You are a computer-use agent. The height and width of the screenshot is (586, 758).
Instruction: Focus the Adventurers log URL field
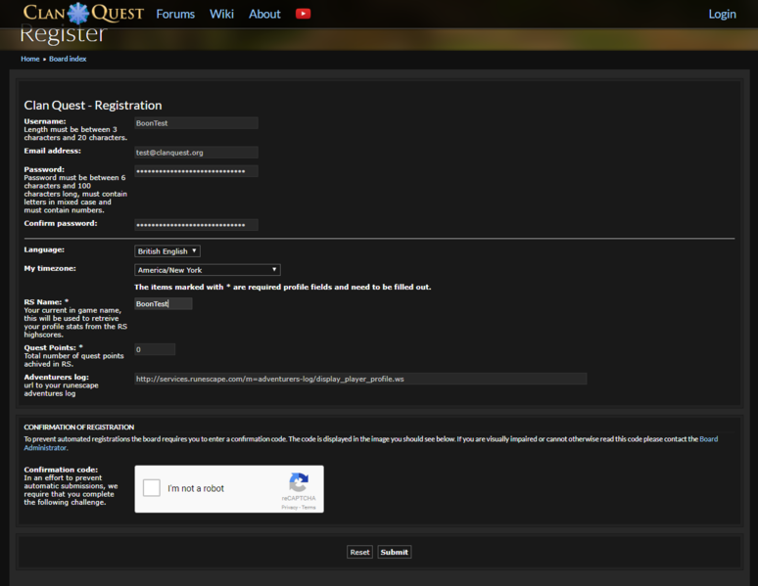(x=360, y=379)
